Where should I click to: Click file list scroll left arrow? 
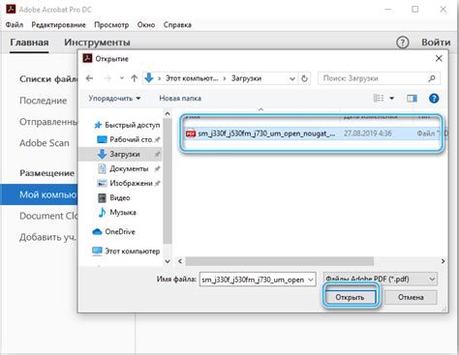(180, 261)
